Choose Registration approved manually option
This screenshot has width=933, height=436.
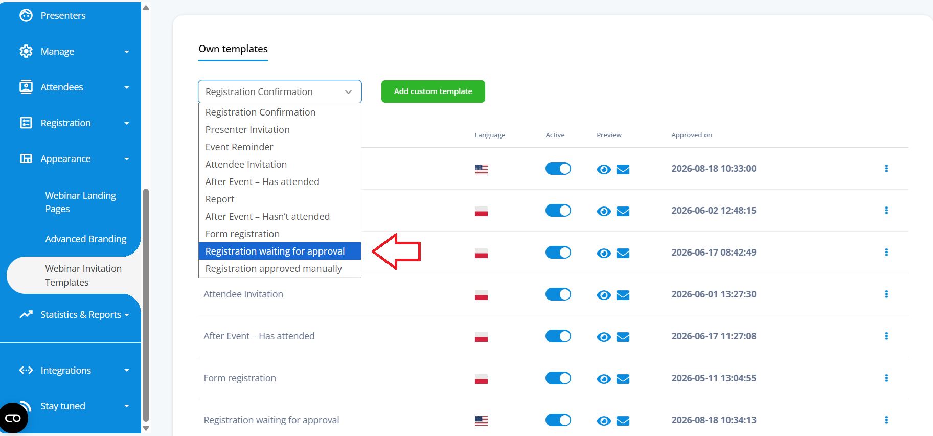pos(280,268)
